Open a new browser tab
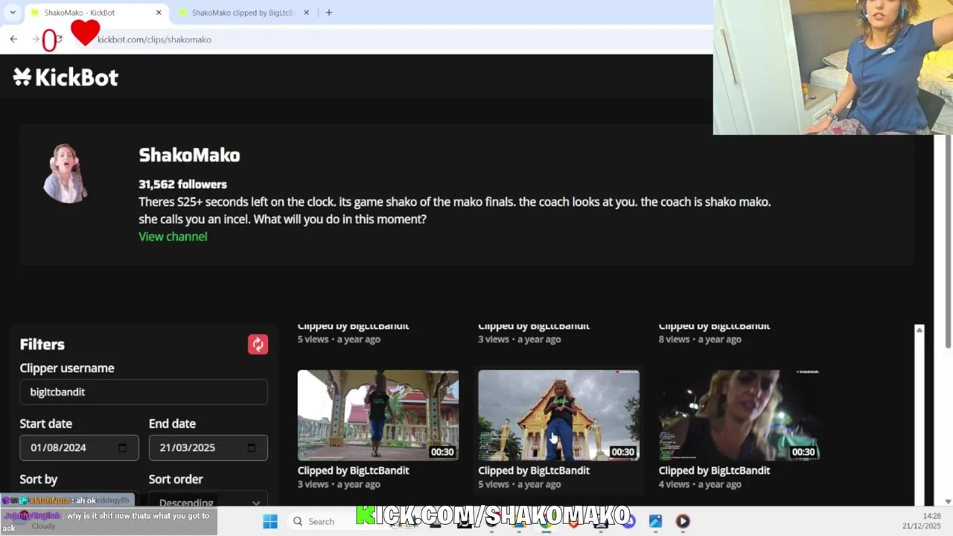Screen dimensions: 953x536 (328, 13)
